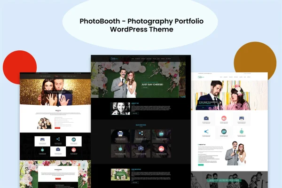Click the share icon in the dark mockup services

click(141, 133)
